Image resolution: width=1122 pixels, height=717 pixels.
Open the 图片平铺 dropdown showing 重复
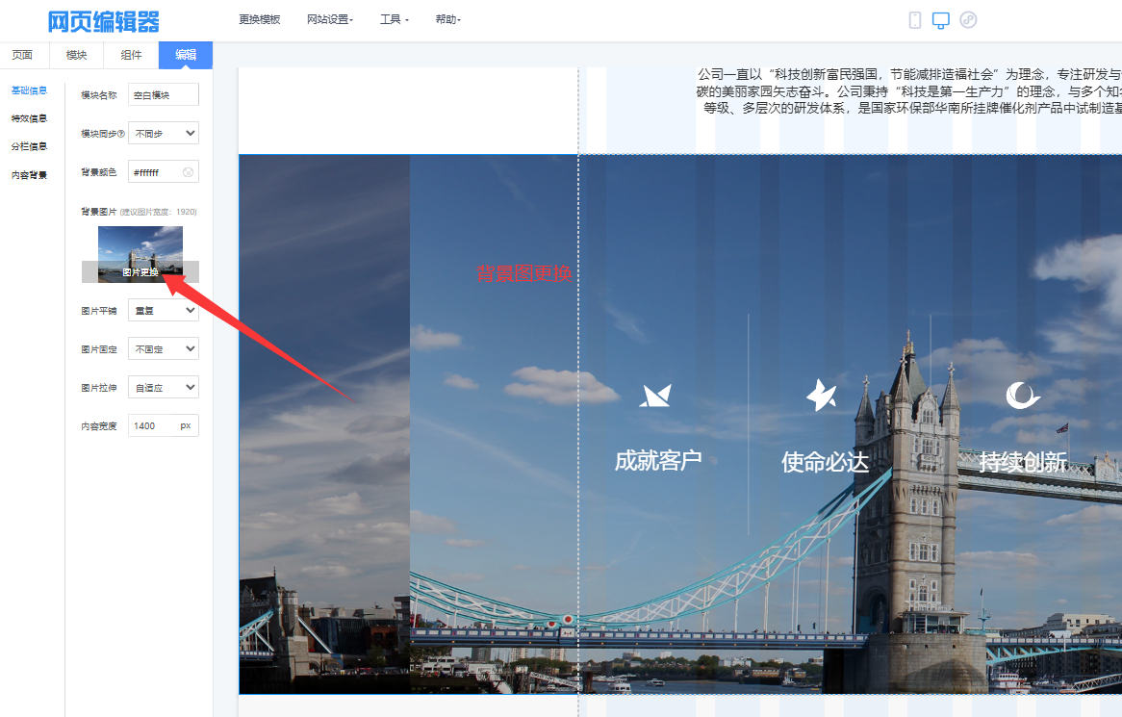point(164,311)
